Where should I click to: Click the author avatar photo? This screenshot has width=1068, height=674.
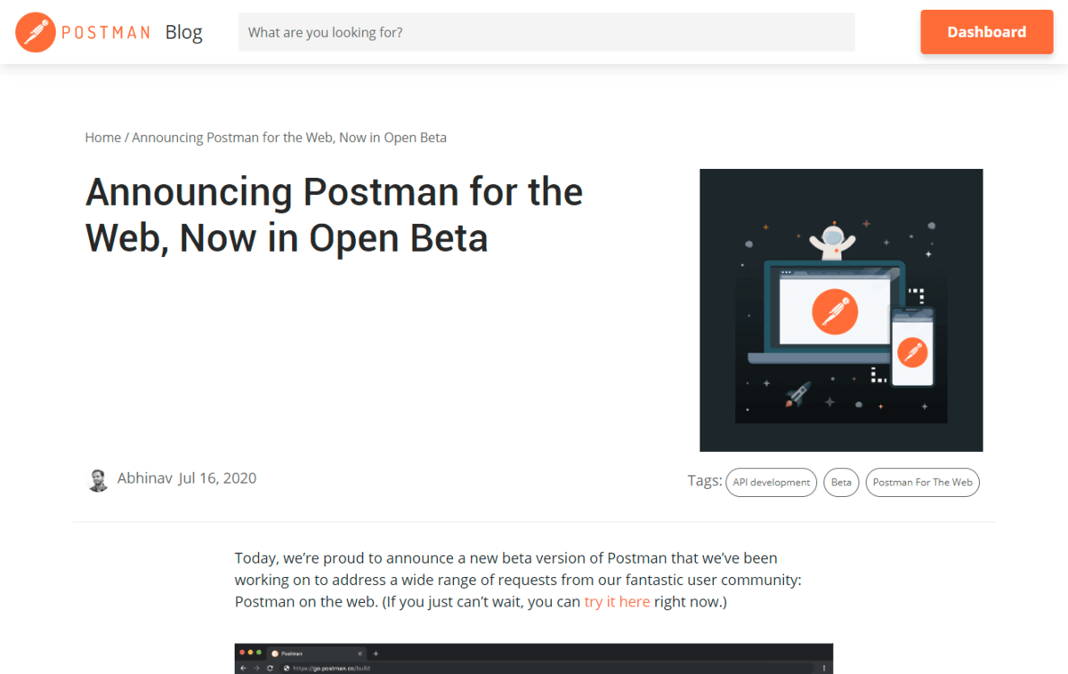pos(98,480)
